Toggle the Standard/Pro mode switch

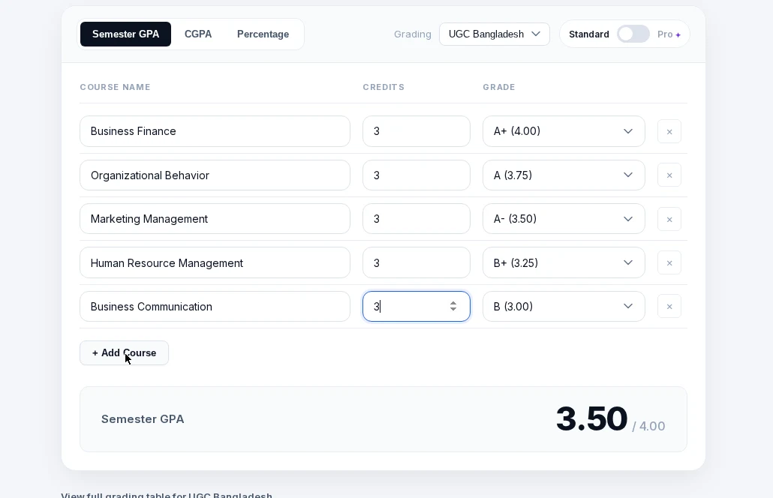(633, 34)
